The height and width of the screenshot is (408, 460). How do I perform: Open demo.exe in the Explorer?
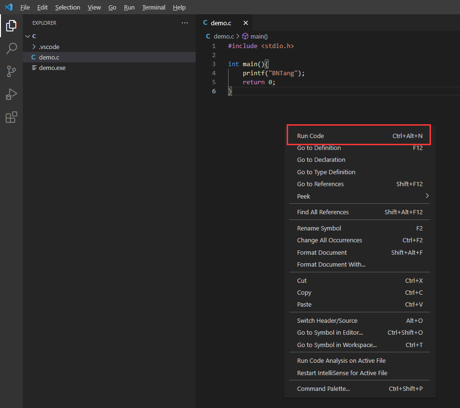(x=52, y=68)
